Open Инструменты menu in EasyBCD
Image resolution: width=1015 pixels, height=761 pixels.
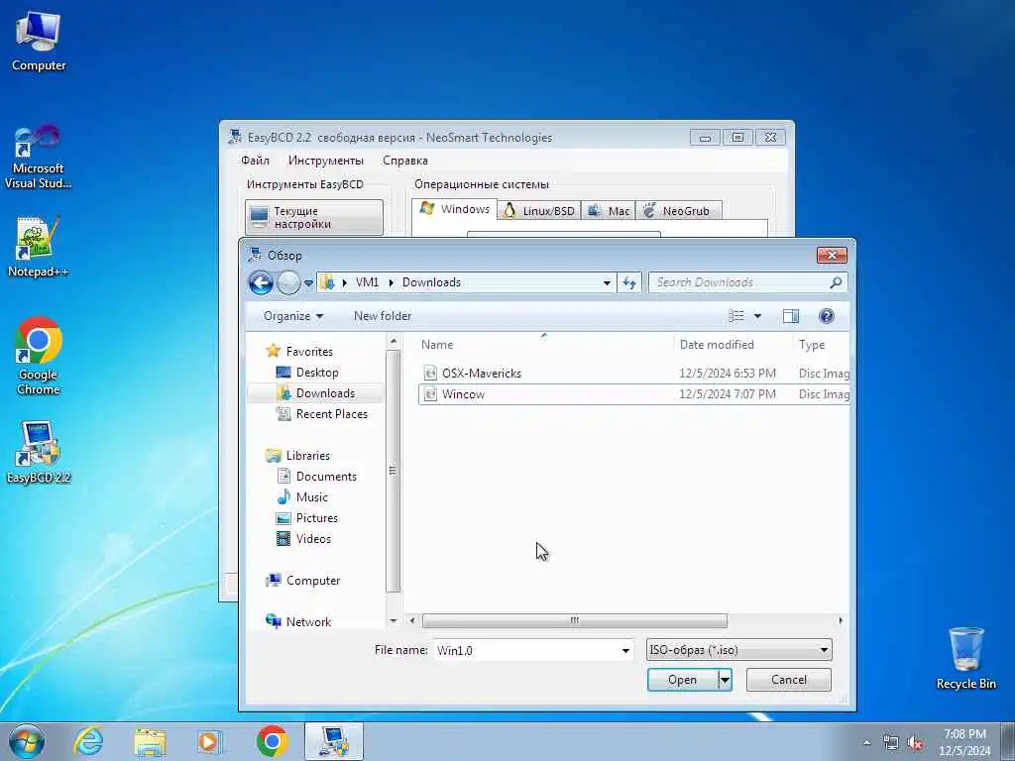coord(325,161)
